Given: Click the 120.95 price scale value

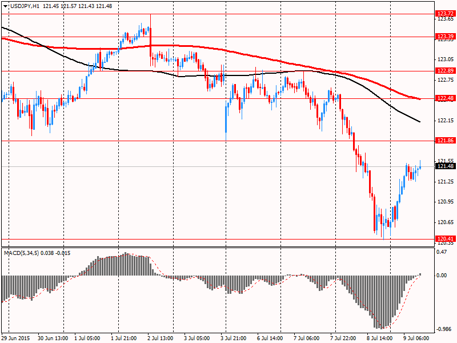Looking at the screenshot, I should pos(446,202).
